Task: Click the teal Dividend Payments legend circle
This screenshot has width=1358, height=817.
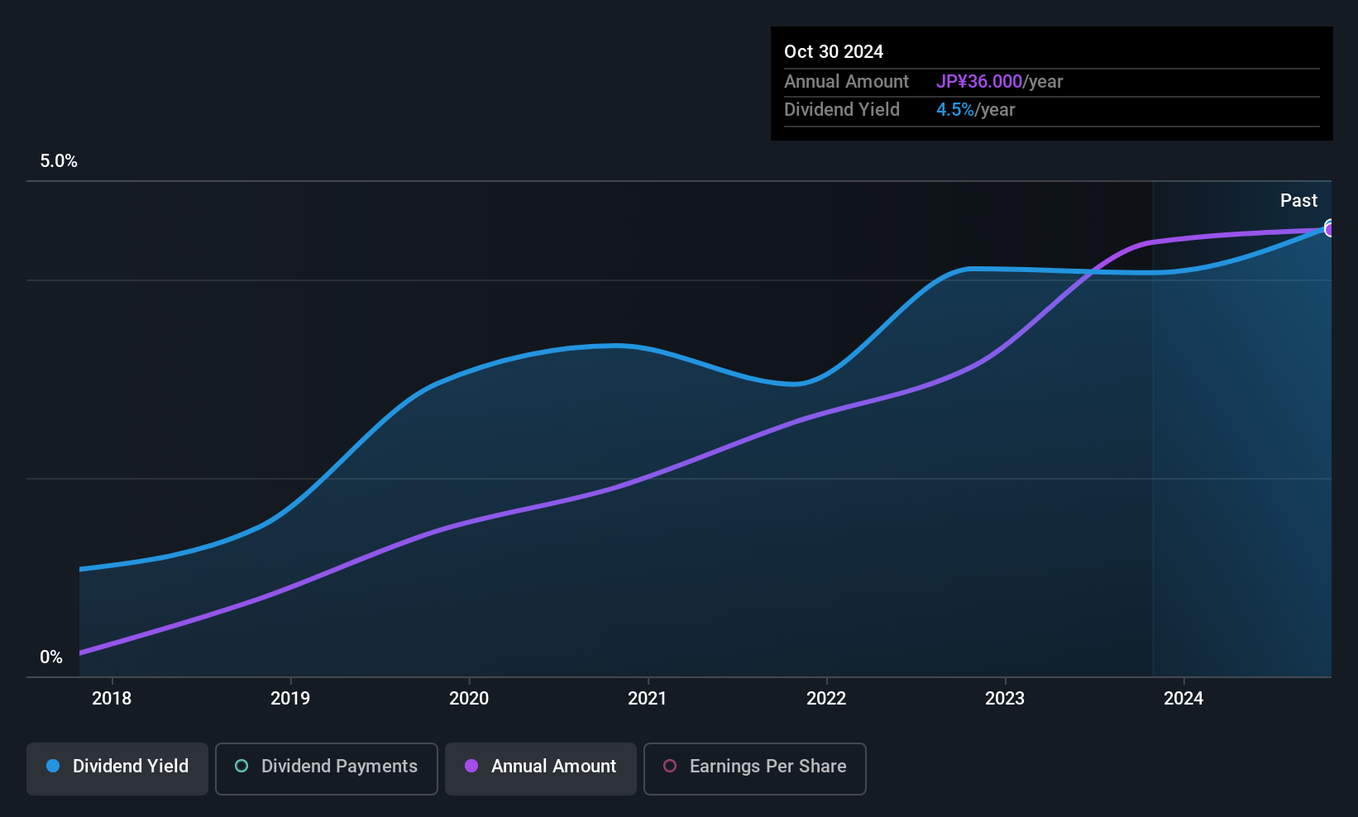Action: pyautogui.click(x=241, y=767)
